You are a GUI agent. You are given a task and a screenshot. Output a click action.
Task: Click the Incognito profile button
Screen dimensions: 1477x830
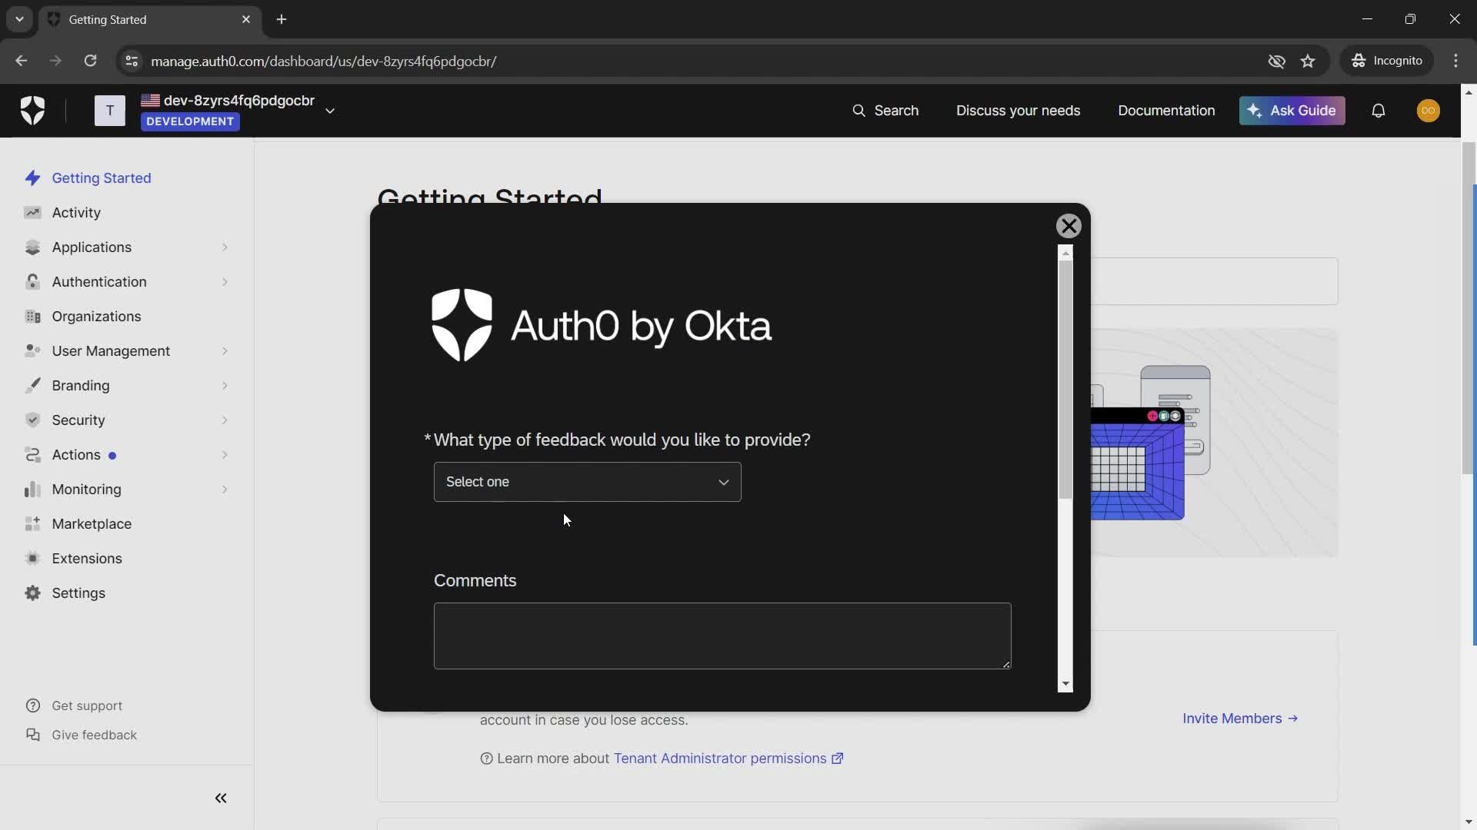(1387, 61)
